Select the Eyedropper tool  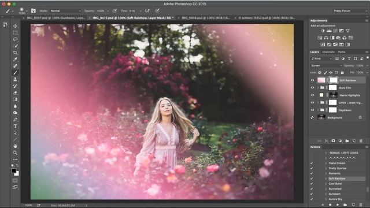(16, 59)
